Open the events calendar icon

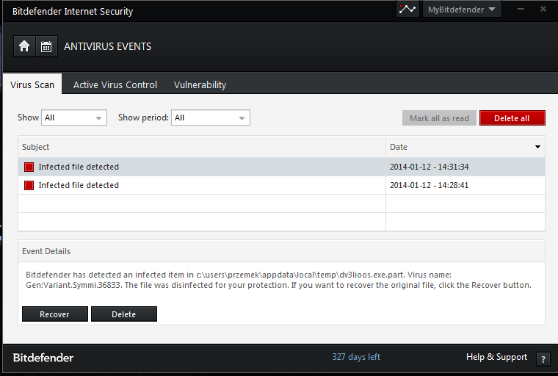pyautogui.click(x=46, y=46)
